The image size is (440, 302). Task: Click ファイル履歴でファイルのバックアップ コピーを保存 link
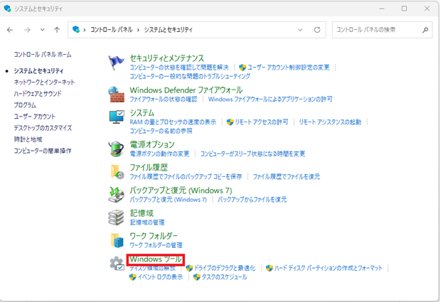186,176
